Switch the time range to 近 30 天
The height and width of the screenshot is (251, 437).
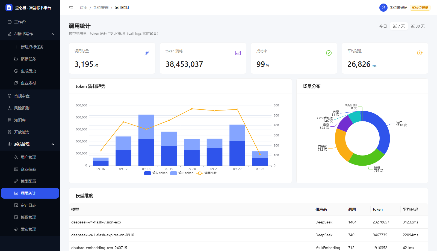pos(418,26)
